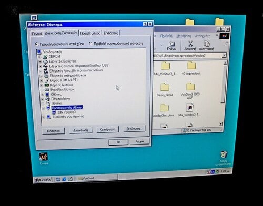The image size is (263, 206).
Task: Open the Recycle Bin desktop icon
Action: (224, 154)
